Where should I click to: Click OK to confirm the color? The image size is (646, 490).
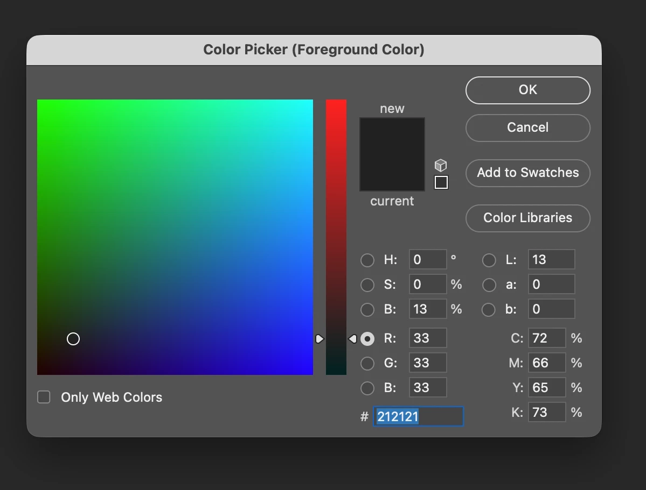point(528,90)
